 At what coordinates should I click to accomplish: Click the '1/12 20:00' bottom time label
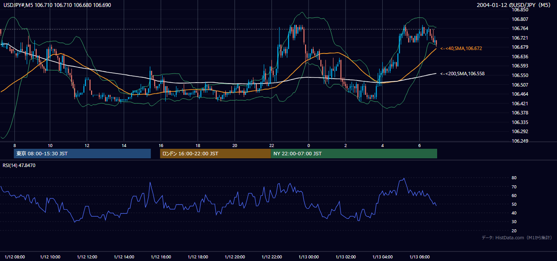235,257
